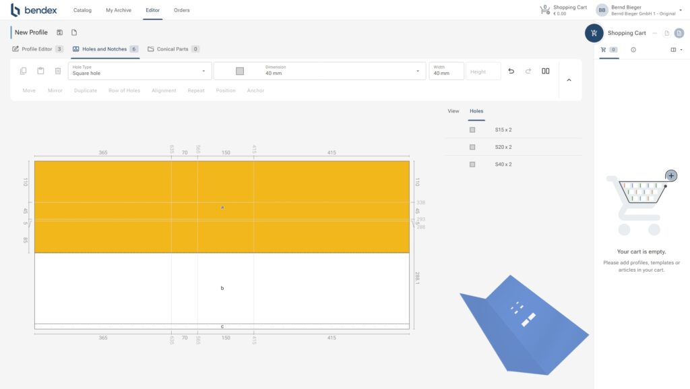Click the copy icon in the toolbar
Viewport: 690px width, 389px height.
tap(24, 71)
